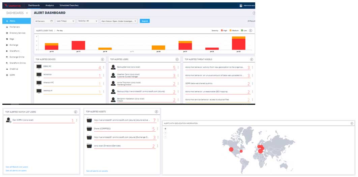This screenshot has width=358, height=177.
Task: Select Alerts in the sidebar
Action: [x=17, y=21]
